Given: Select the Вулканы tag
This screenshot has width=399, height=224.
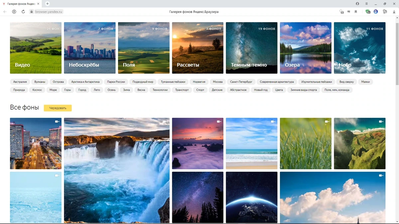Looking at the screenshot, I should point(40,82).
